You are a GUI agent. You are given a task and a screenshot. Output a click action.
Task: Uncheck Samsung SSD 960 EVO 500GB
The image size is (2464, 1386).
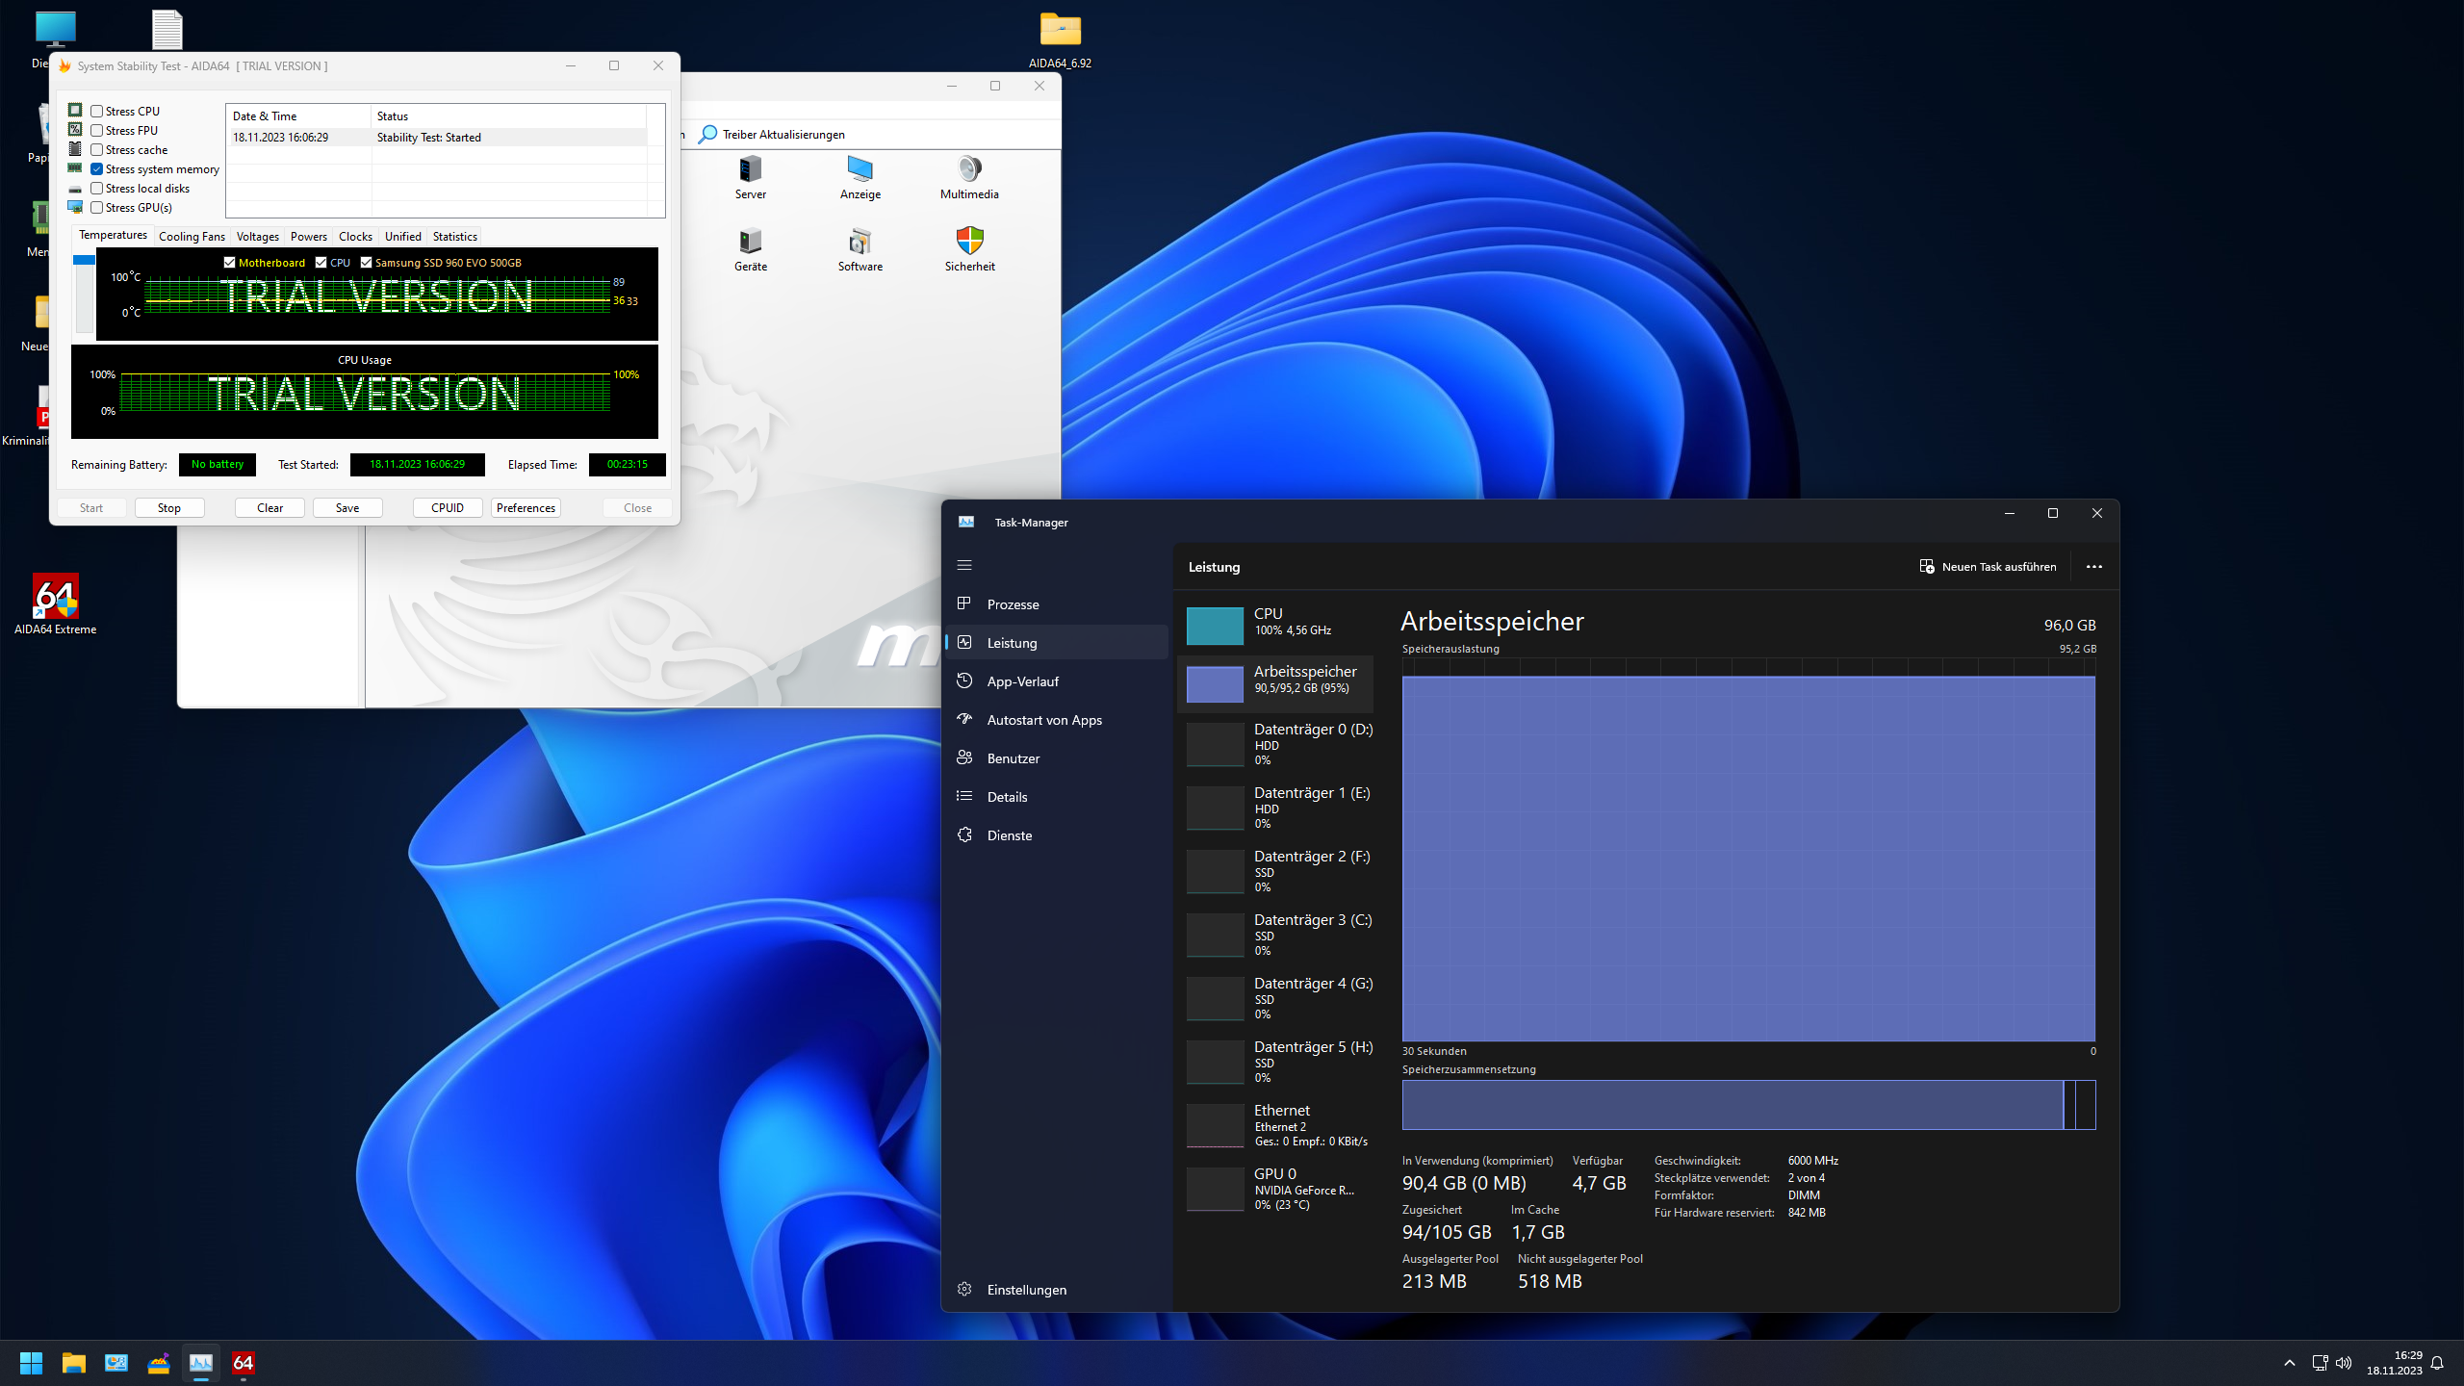coord(366,263)
